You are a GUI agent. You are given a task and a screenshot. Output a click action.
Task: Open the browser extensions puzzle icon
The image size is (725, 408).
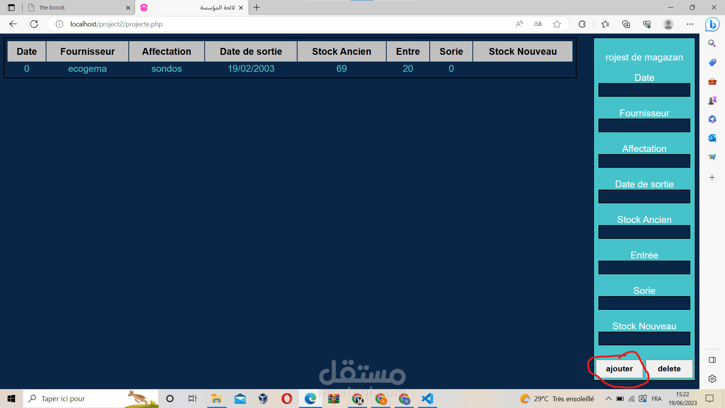pyautogui.click(x=582, y=24)
